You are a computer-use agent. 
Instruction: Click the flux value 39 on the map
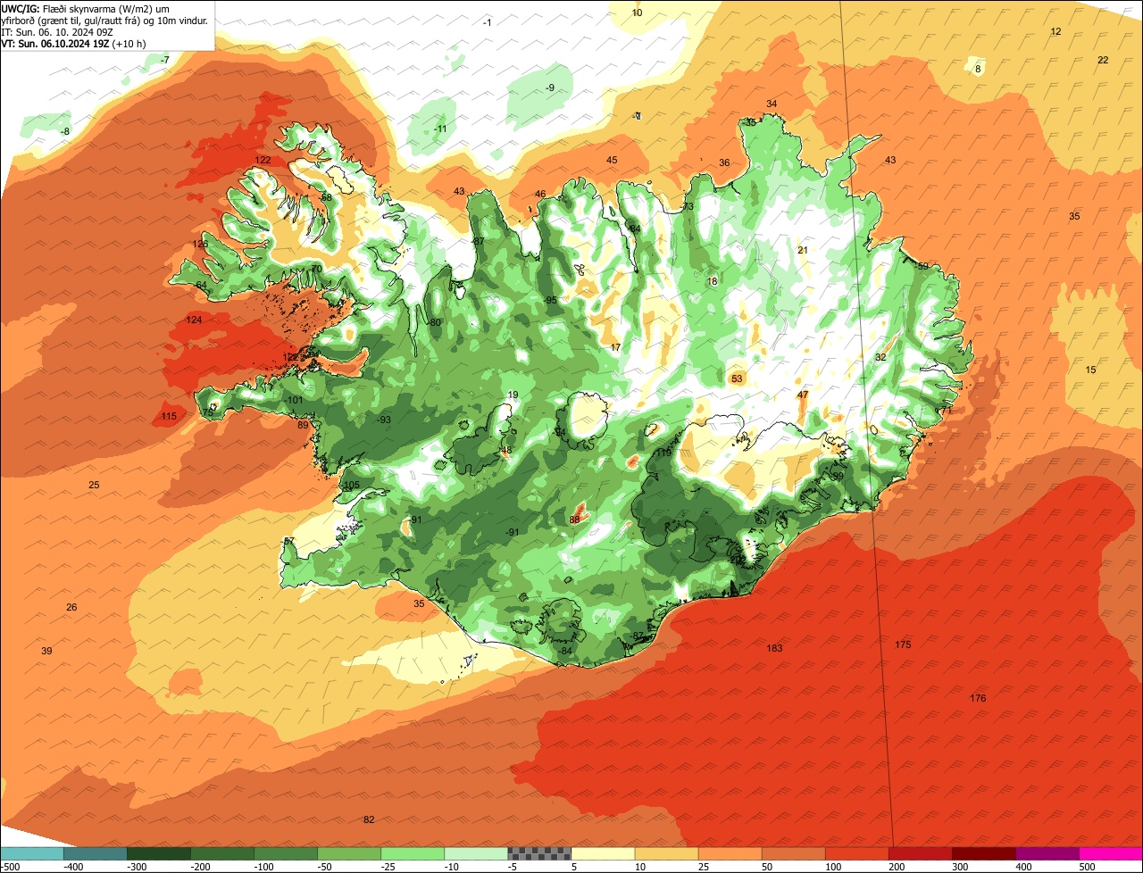[46, 651]
